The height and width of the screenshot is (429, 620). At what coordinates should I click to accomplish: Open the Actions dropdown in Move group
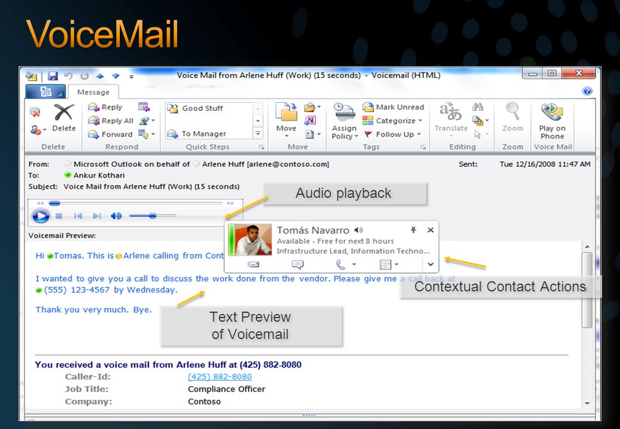(x=312, y=134)
